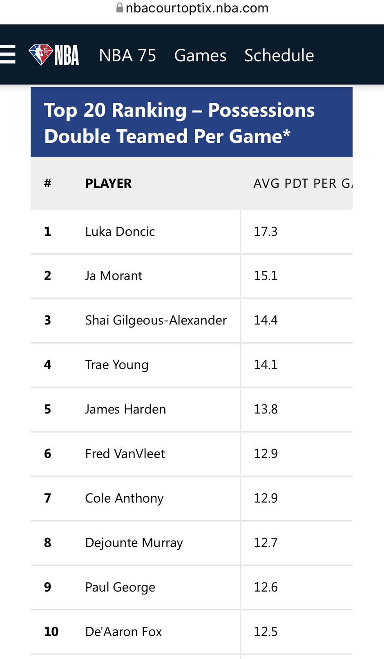Click the PLAYER column header
384x659 pixels.
pos(108,184)
